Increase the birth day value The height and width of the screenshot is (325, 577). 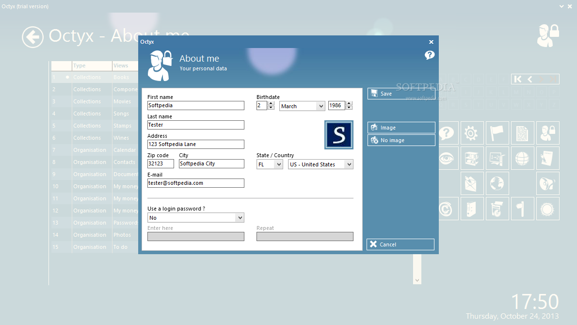[x=271, y=103]
